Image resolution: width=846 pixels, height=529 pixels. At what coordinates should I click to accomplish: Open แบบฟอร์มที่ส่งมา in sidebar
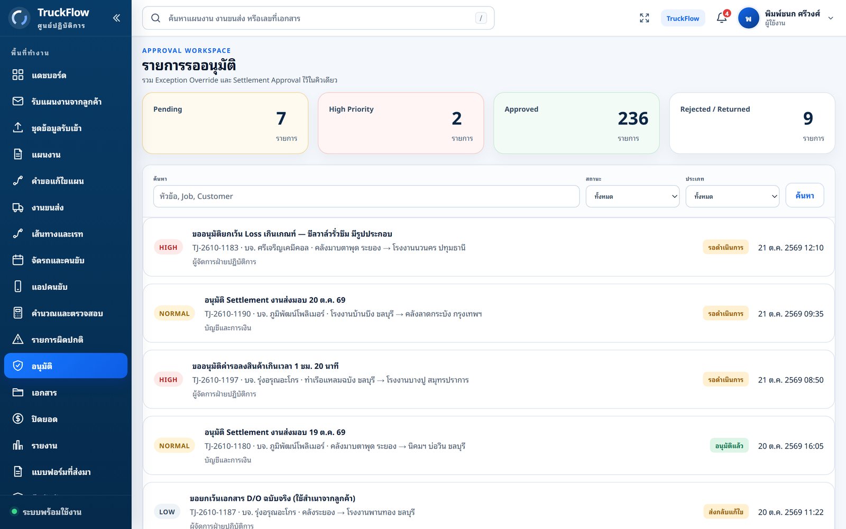coord(66,472)
